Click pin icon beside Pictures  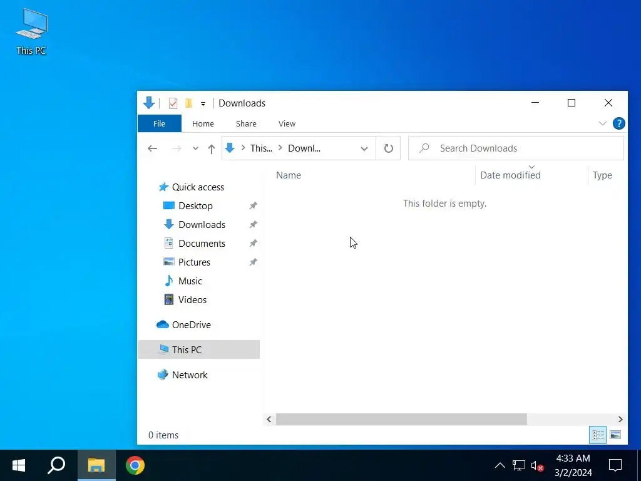(x=253, y=262)
